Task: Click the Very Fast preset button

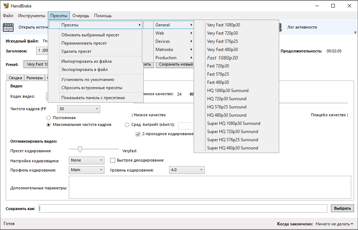Action: [x=36, y=65]
